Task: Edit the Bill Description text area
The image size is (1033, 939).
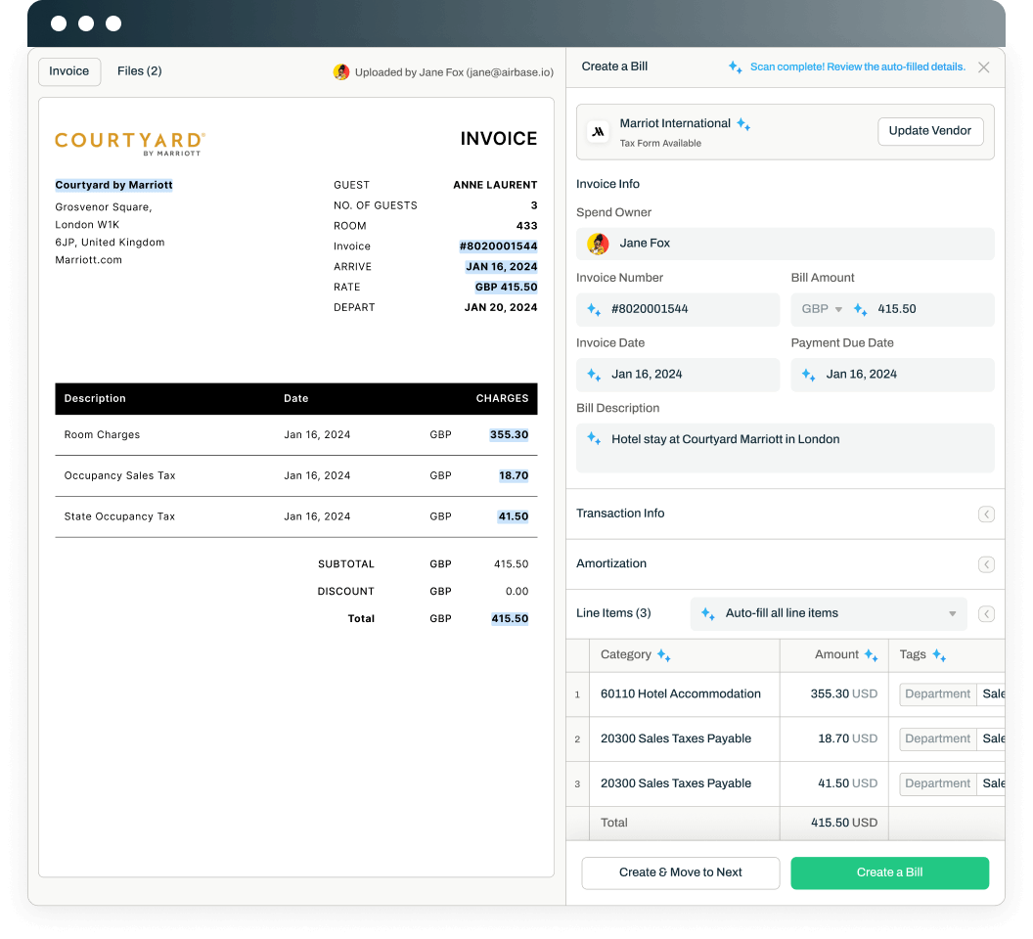Action: tap(785, 447)
